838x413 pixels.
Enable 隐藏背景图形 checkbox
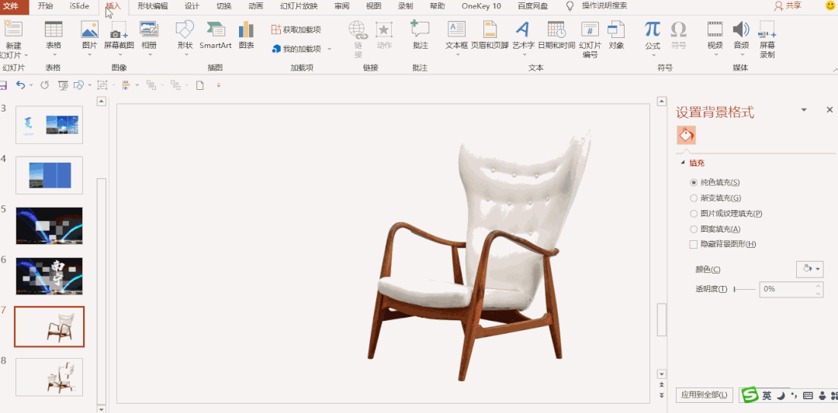pos(694,245)
